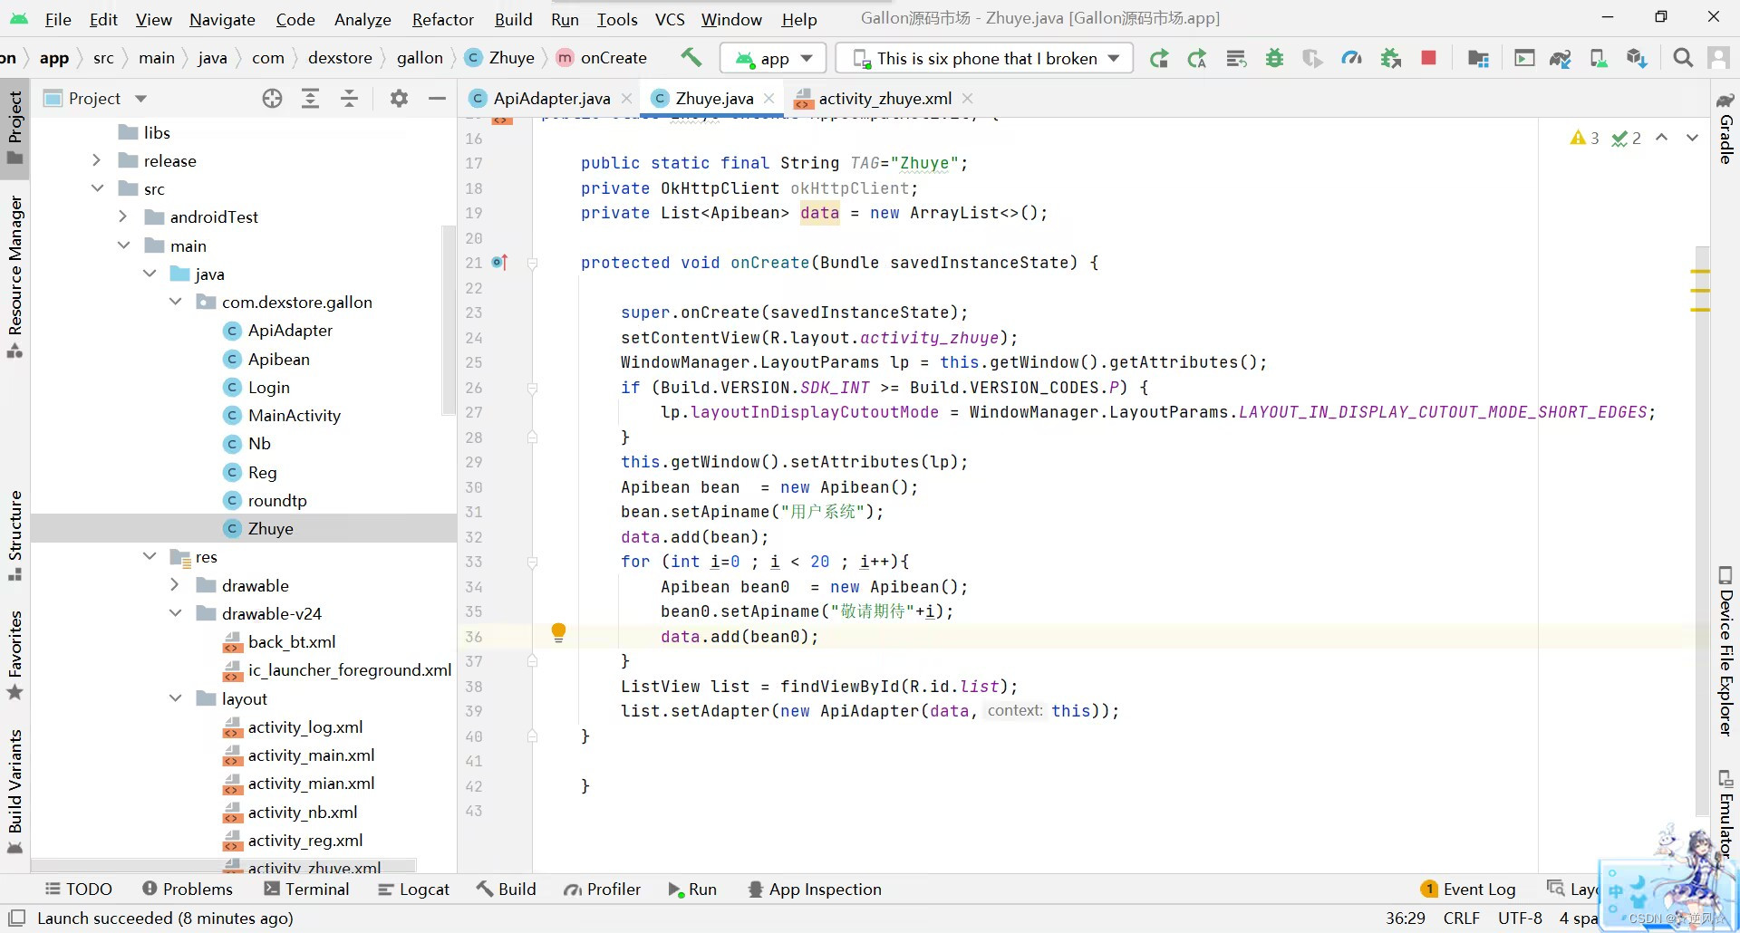The width and height of the screenshot is (1740, 933).
Task: Open the Refactor menu
Action: pos(442,19)
